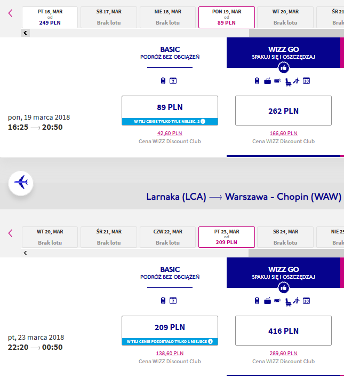The image size is (344, 376).
Task: Select the PT 23, MAR return date tab
Action: [x=227, y=237]
